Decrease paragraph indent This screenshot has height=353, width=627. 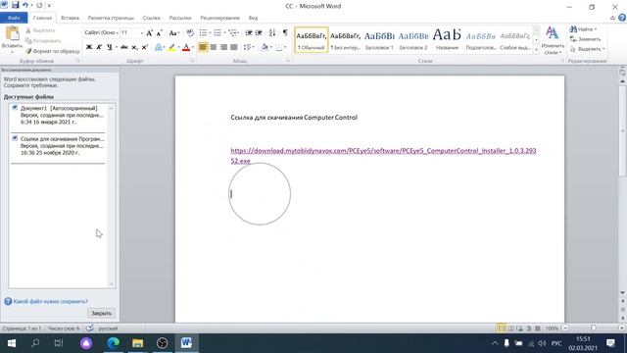tap(249, 32)
